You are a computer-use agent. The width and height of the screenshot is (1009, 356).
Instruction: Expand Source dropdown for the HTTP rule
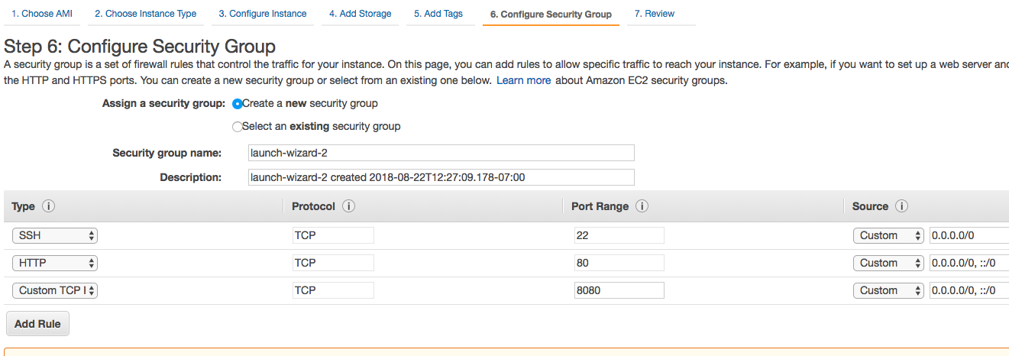pos(888,263)
